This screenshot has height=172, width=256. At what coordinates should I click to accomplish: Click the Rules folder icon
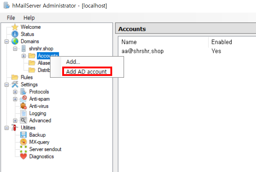(15, 77)
